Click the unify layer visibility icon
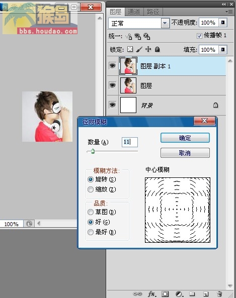The height and width of the screenshot is (298, 236). [137, 36]
